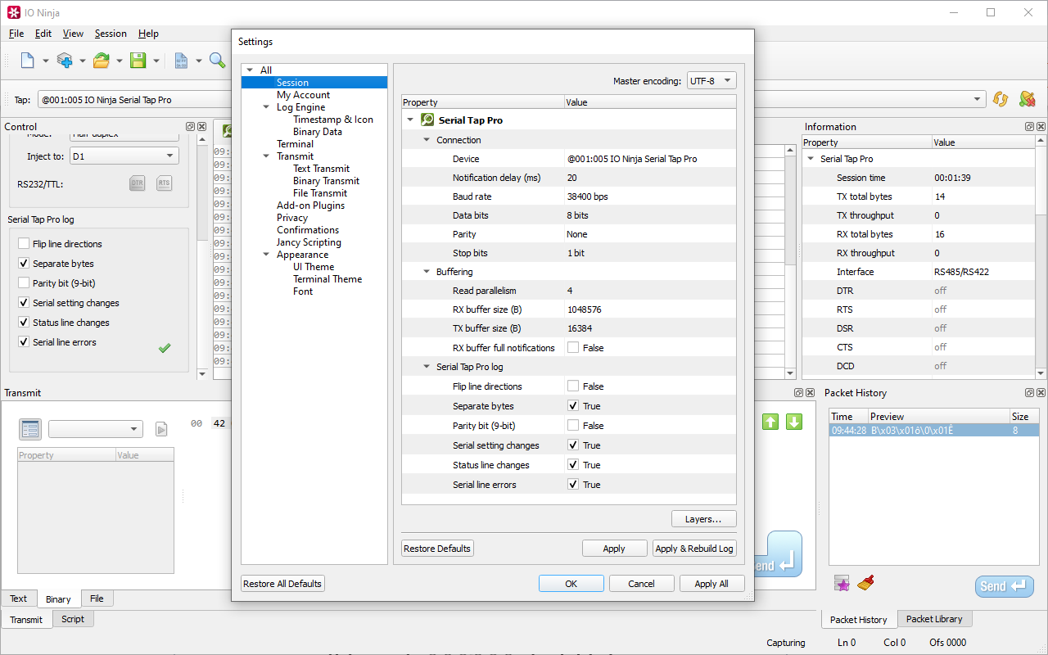Collapse the Connection property group
The image size is (1048, 655).
pyautogui.click(x=427, y=140)
